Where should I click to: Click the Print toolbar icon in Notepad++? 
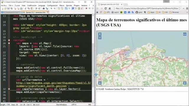21,9
